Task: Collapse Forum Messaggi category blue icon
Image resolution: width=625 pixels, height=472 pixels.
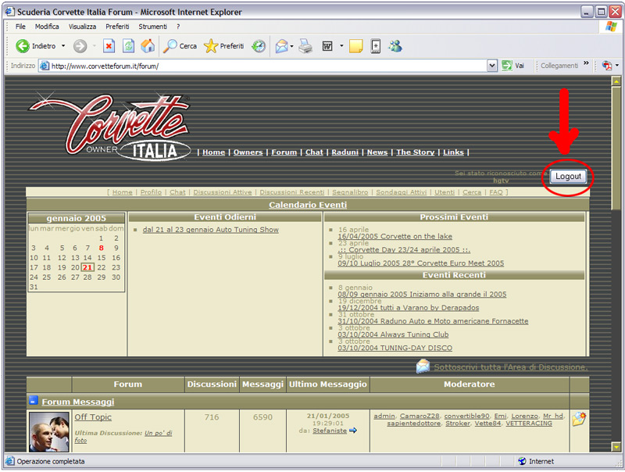Action: point(34,400)
